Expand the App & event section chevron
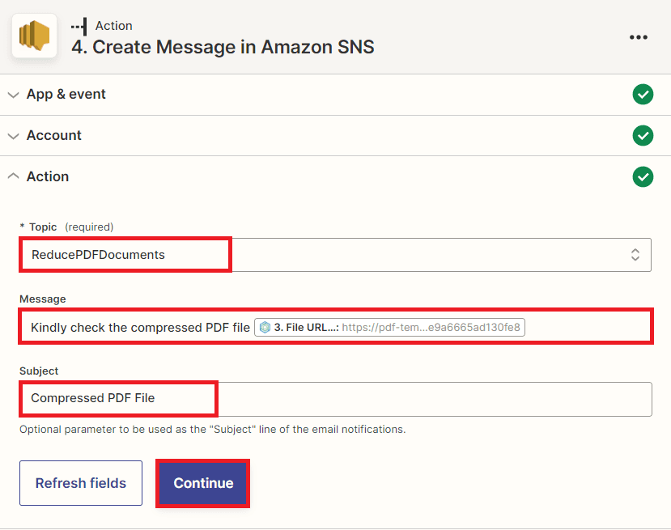This screenshot has width=671, height=530. [x=13, y=94]
